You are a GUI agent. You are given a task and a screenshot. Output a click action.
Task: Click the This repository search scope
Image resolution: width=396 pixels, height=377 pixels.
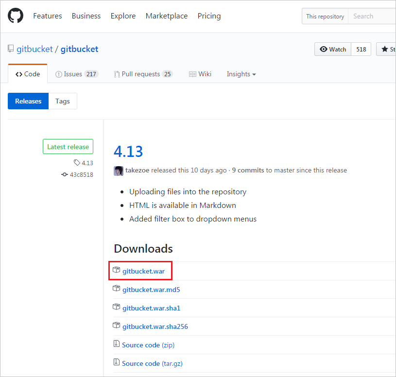pyautogui.click(x=325, y=17)
